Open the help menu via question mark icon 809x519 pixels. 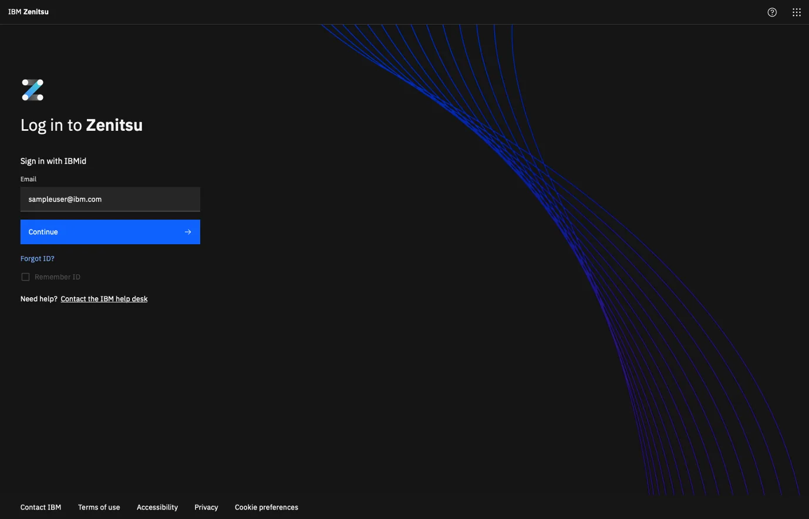pos(771,12)
